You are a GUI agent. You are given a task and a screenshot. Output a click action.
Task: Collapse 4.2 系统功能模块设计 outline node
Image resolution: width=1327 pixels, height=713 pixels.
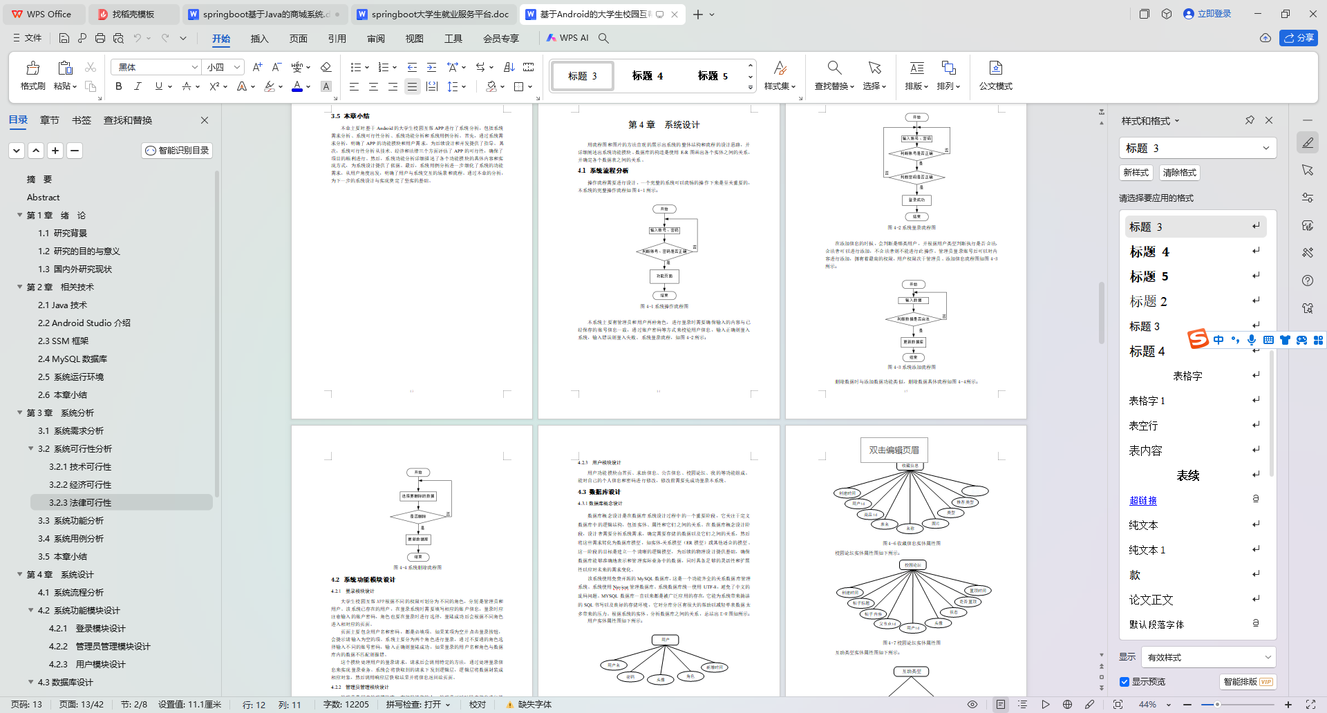pyautogui.click(x=31, y=611)
